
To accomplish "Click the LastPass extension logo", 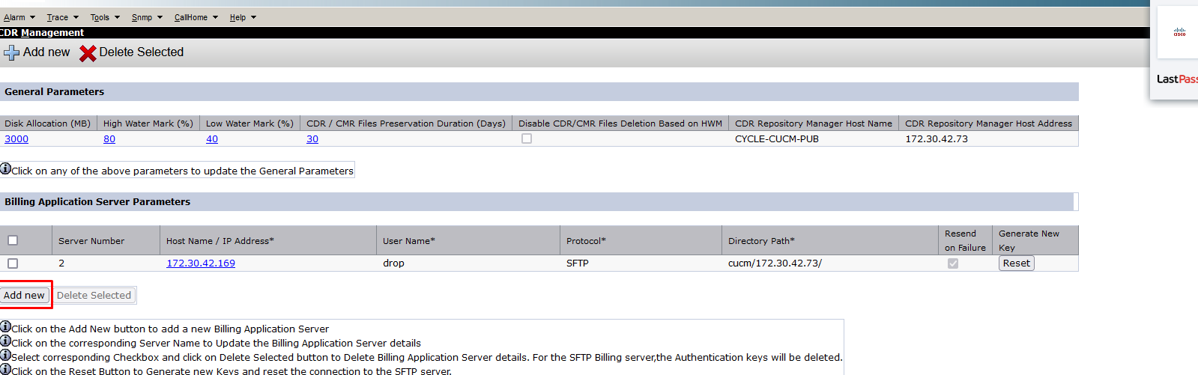I will (x=1176, y=79).
